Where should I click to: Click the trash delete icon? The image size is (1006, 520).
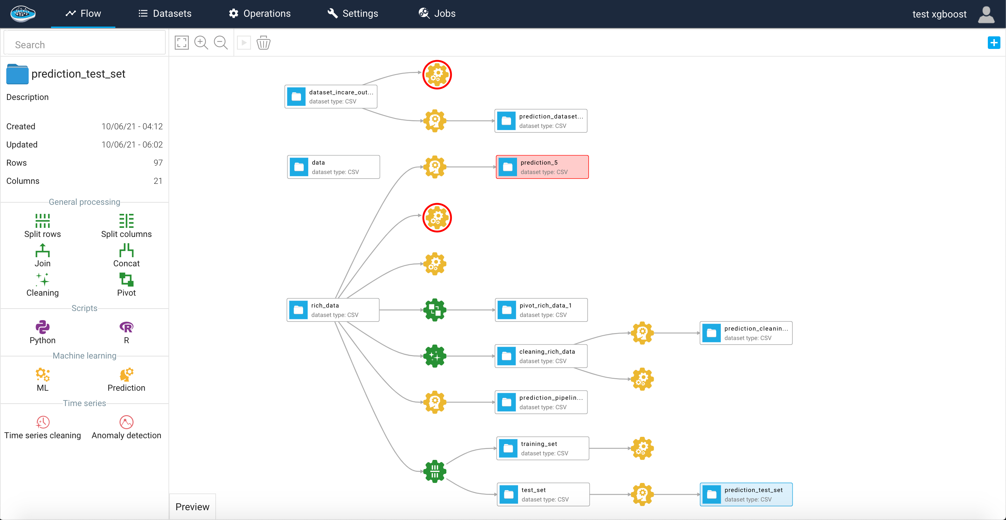tap(263, 43)
